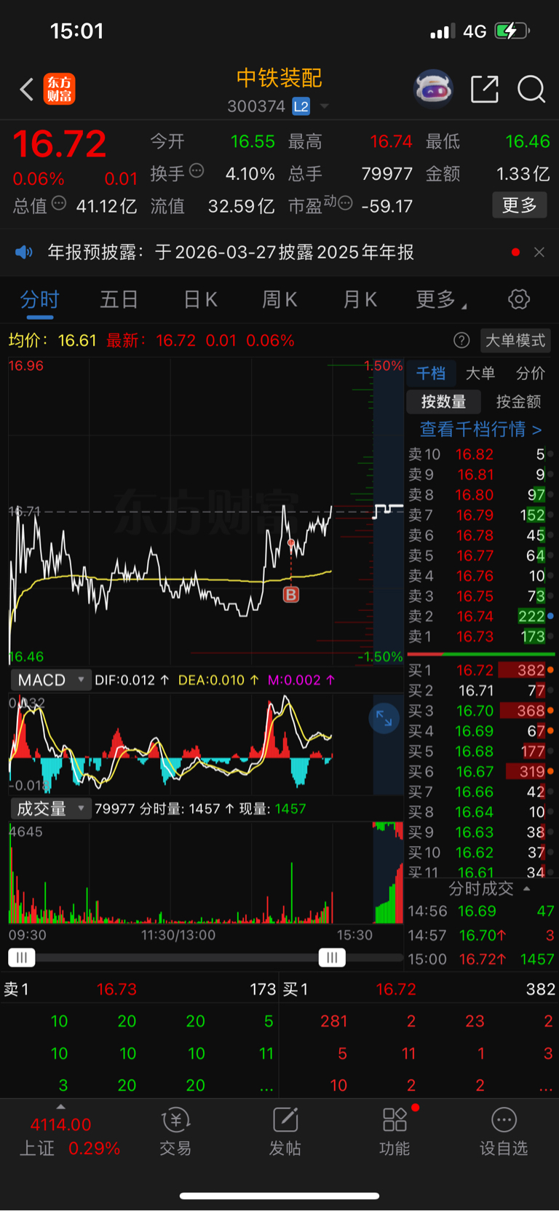
Task: Open the 上证 4114.00 index ticker
Action: [69, 1137]
